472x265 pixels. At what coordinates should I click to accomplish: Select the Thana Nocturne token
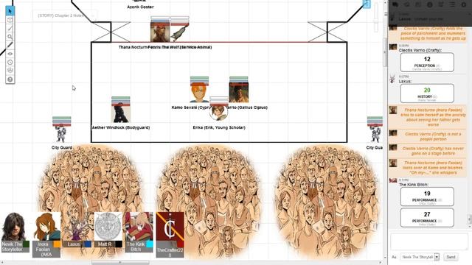click(x=160, y=32)
